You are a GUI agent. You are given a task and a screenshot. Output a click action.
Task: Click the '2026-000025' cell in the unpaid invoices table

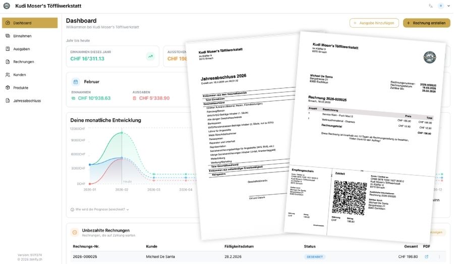click(x=85, y=256)
